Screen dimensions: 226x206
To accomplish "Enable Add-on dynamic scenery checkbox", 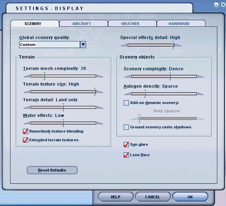I will click(x=126, y=103).
